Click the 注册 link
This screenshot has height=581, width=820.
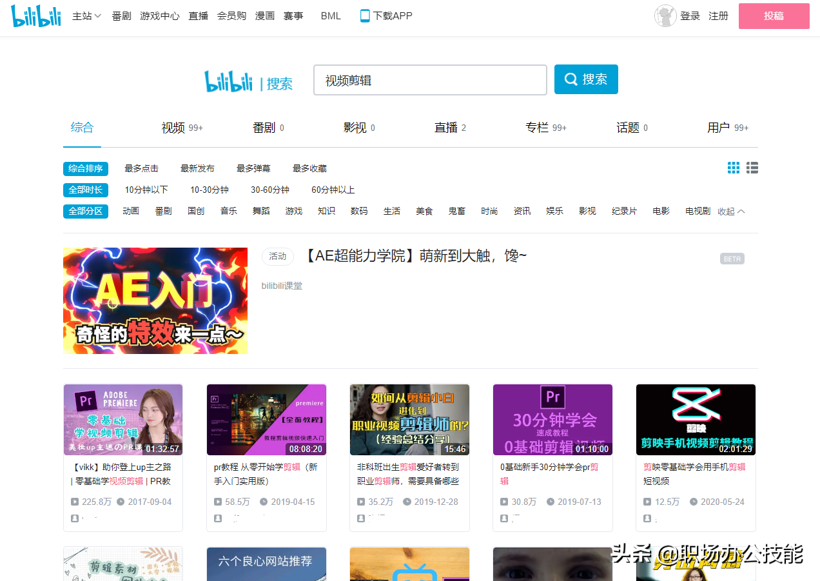[x=718, y=16]
